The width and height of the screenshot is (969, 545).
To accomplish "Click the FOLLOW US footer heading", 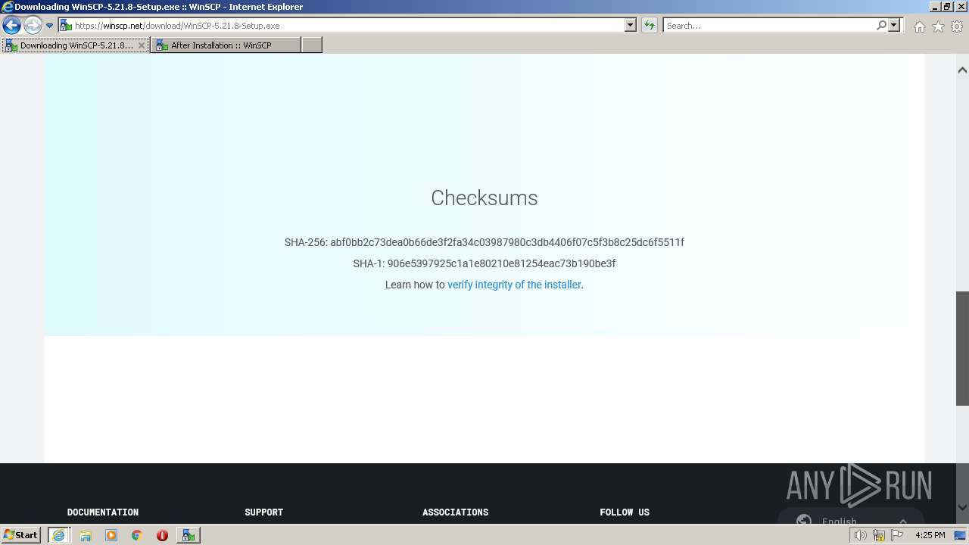I will click(625, 512).
